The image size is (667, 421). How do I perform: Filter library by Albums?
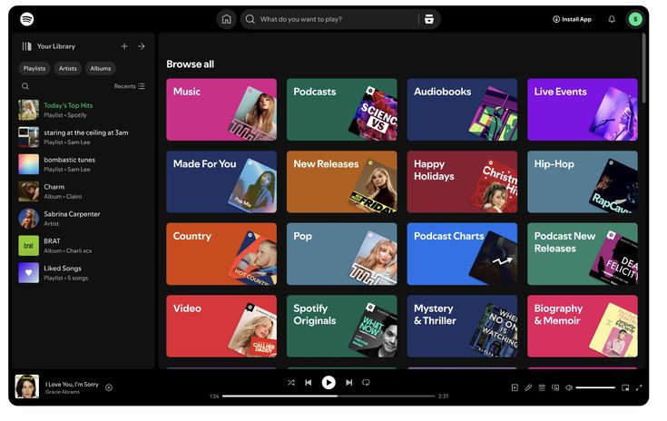click(x=101, y=68)
